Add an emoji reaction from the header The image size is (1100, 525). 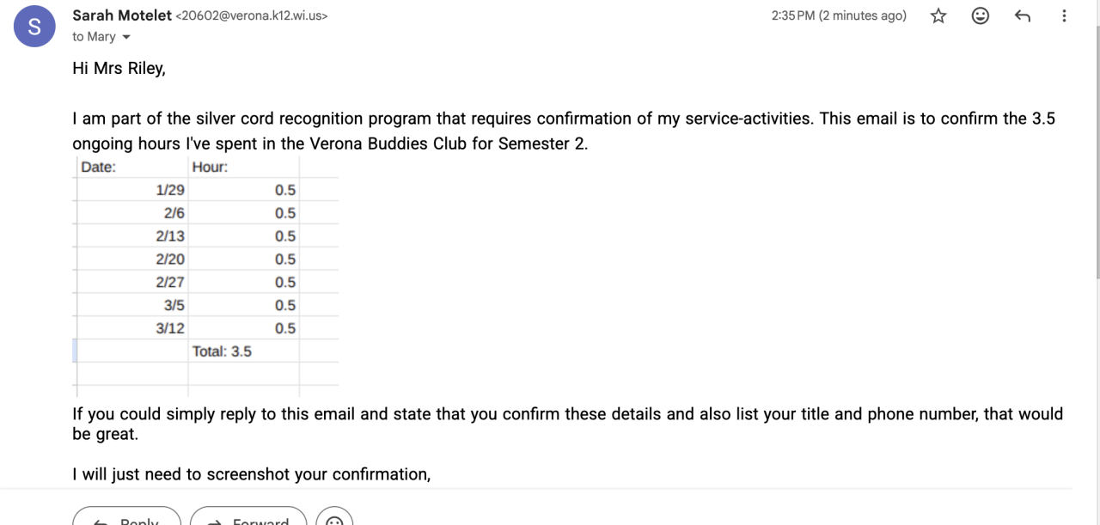pos(980,16)
